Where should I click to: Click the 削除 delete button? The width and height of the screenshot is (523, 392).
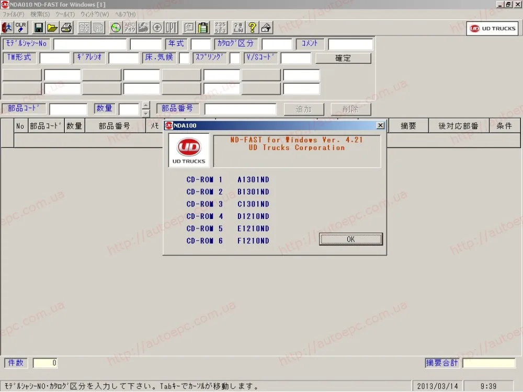[x=350, y=109]
